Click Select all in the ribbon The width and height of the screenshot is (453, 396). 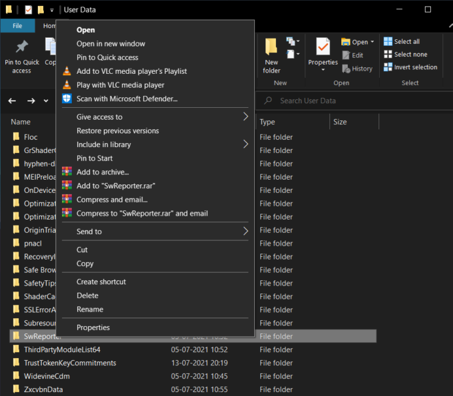pos(402,42)
